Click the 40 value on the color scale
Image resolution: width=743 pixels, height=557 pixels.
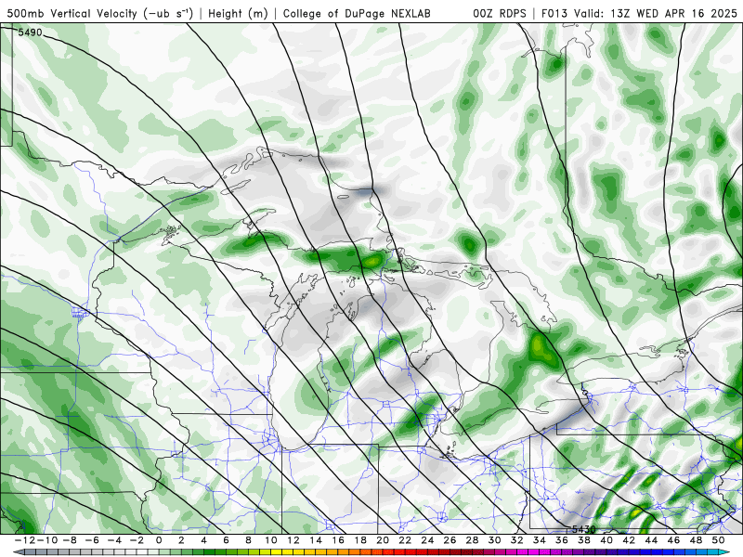tap(606, 540)
